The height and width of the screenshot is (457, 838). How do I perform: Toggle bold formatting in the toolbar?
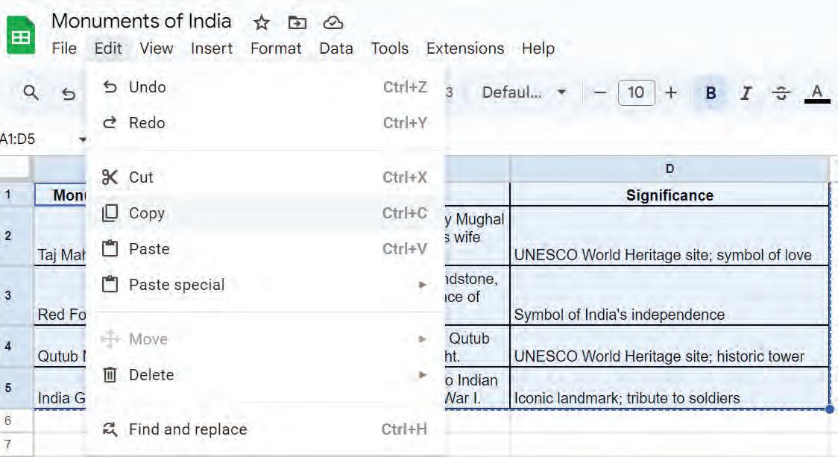[x=711, y=93]
